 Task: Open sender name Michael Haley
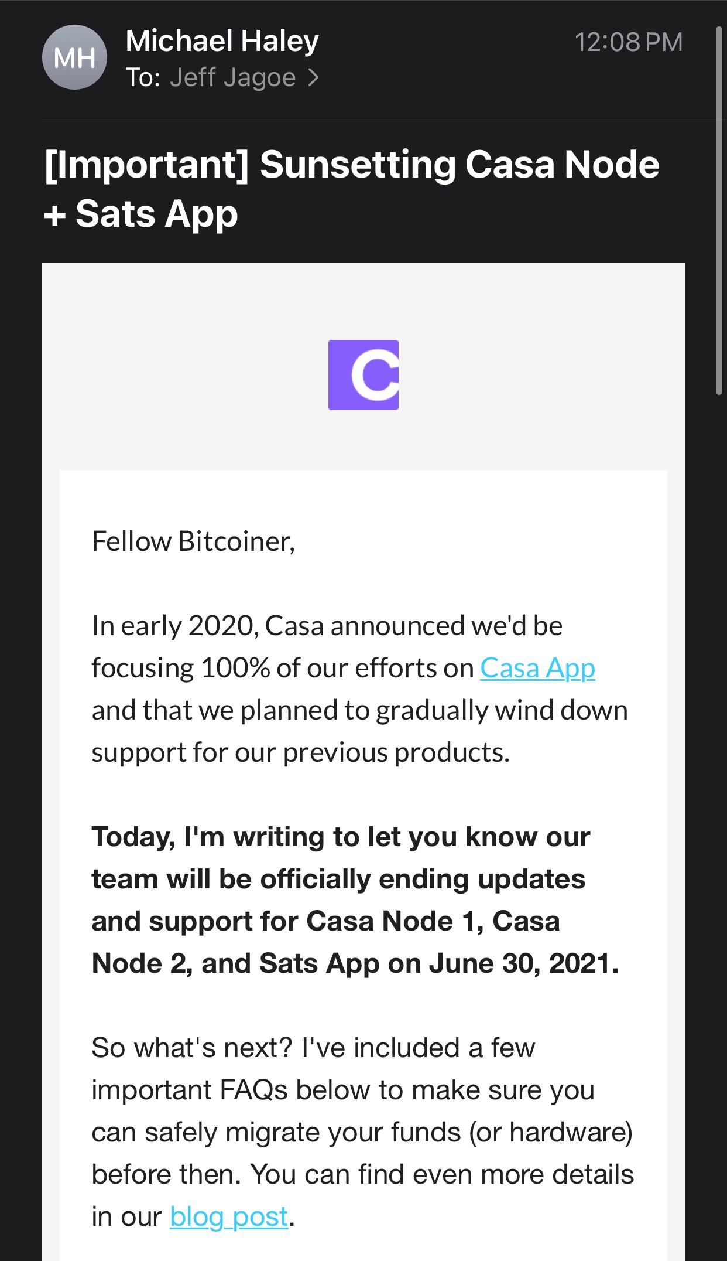(222, 41)
